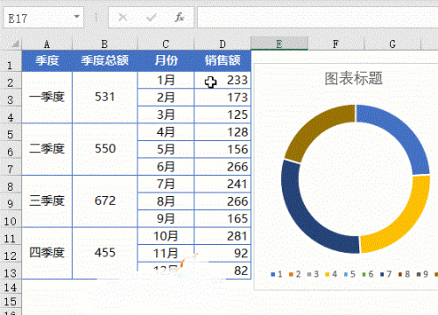438x315 pixels.
Task: Click the confirm checkmark icon in formula bar
Action: 152,17
